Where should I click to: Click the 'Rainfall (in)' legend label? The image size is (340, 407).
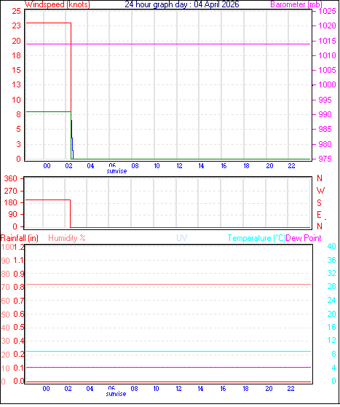pyautogui.click(x=20, y=238)
